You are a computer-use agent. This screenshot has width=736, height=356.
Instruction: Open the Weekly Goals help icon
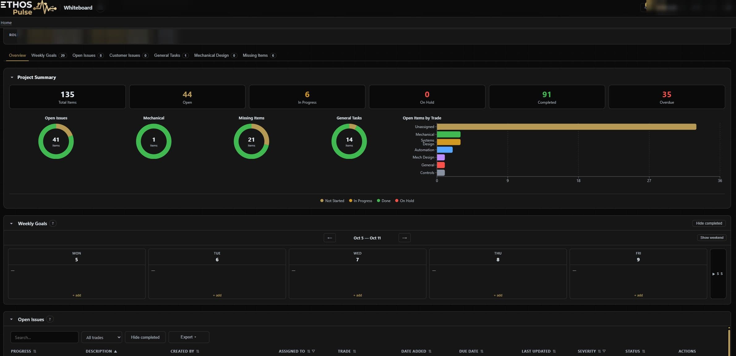pyautogui.click(x=53, y=223)
